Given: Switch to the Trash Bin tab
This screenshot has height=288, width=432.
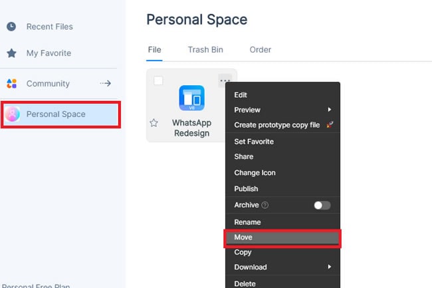Looking at the screenshot, I should click(205, 50).
